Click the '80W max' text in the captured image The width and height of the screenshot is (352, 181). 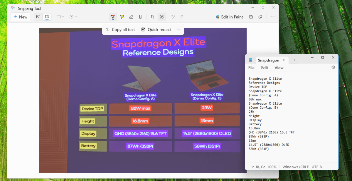click(x=140, y=108)
